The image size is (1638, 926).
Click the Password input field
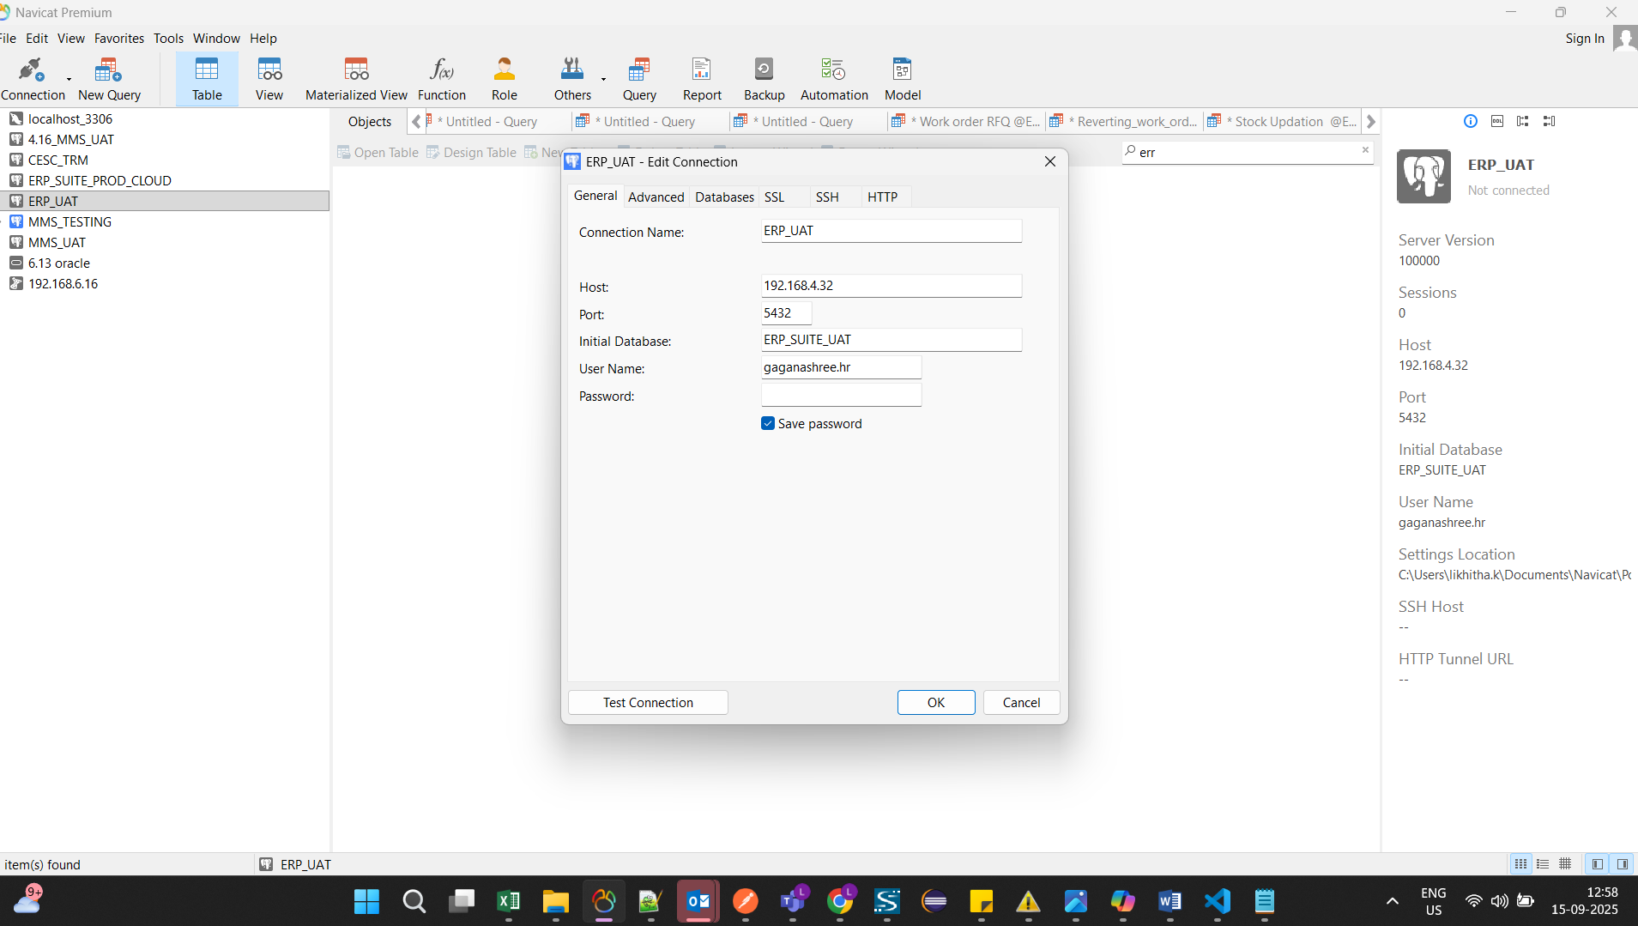[840, 396]
